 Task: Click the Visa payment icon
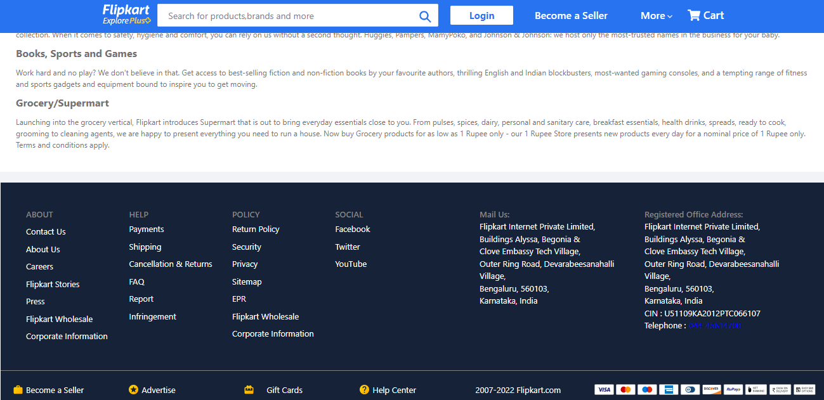click(x=604, y=390)
